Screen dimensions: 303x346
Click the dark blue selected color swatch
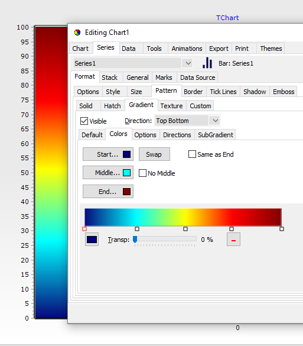92,240
